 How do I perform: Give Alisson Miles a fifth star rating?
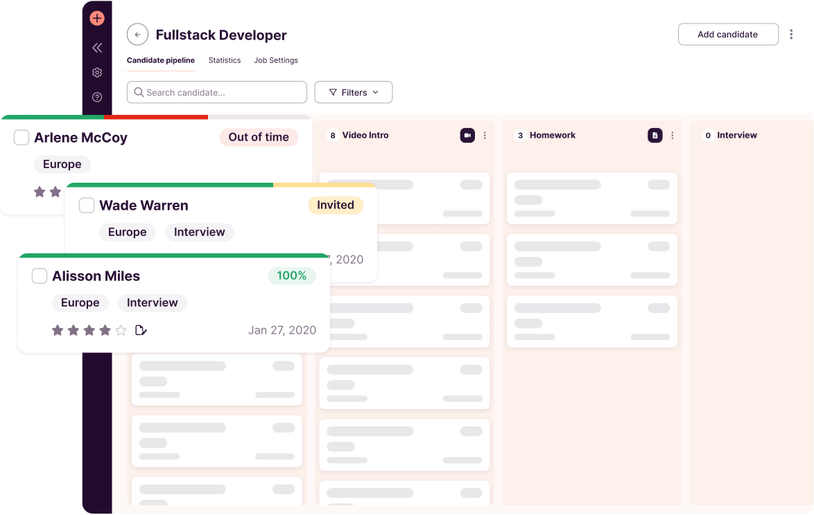pyautogui.click(x=120, y=330)
